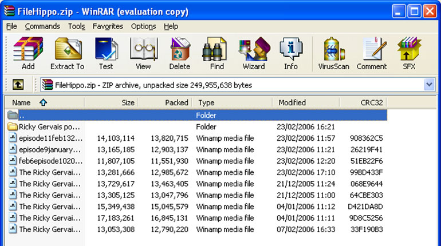Open the File menu
The height and width of the screenshot is (246, 441).
click(11, 26)
